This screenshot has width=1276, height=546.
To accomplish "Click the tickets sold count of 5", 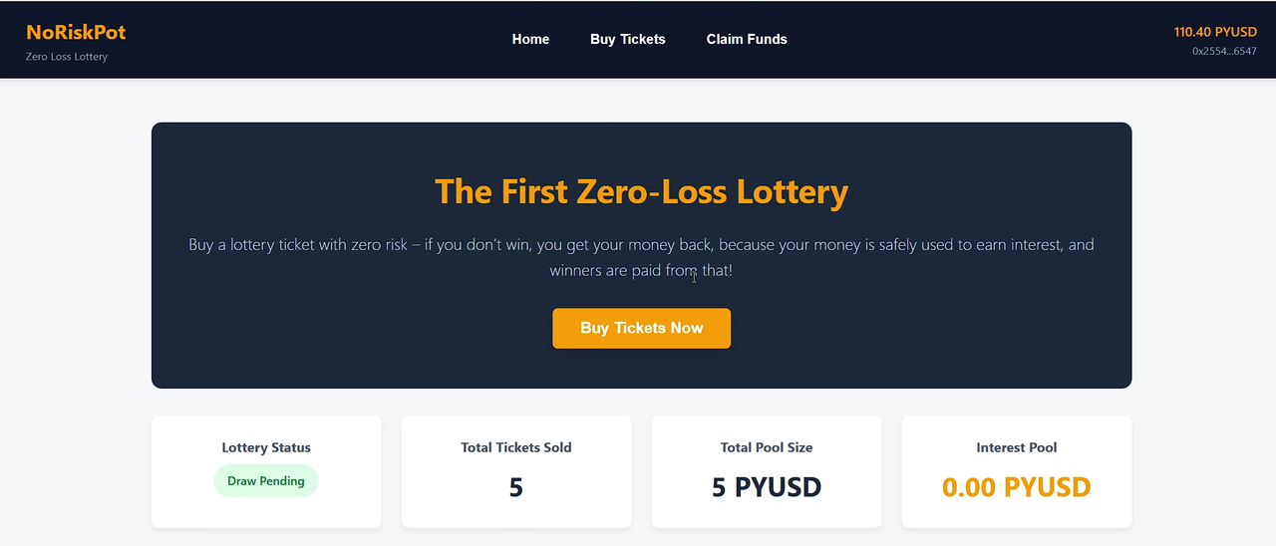I will point(515,487).
